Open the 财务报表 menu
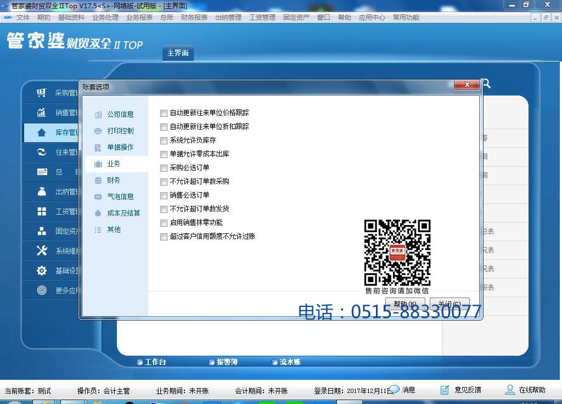The image size is (562, 404). (x=194, y=17)
